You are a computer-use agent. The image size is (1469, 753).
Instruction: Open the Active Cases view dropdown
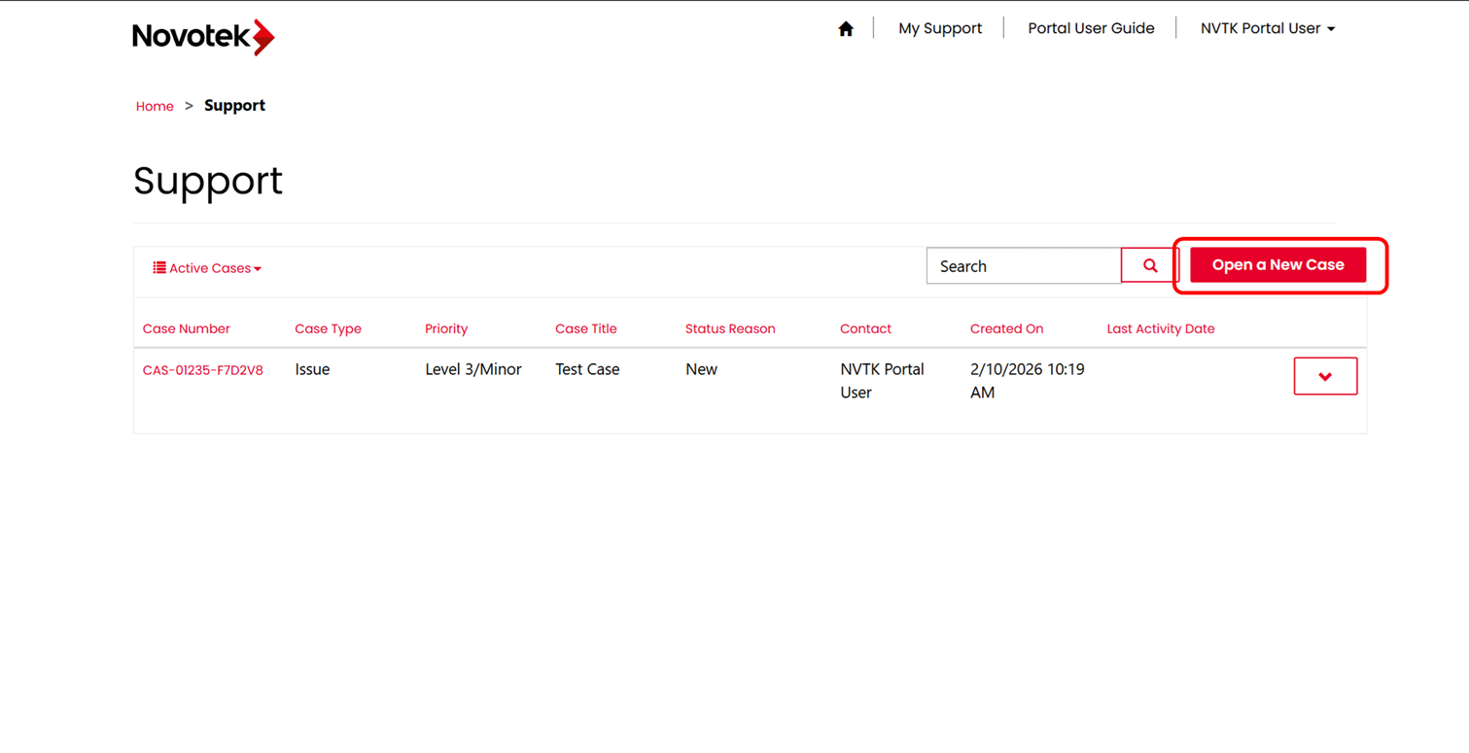(x=207, y=268)
